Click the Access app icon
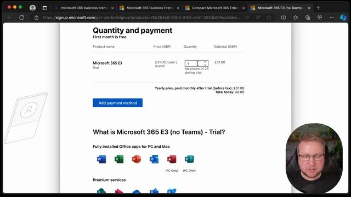 (x=172, y=159)
